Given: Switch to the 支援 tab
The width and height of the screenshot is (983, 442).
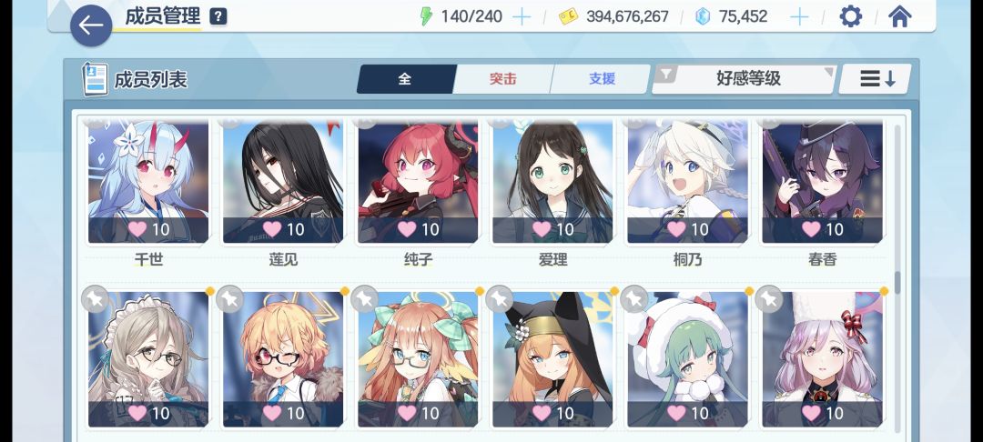Looking at the screenshot, I should pyautogui.click(x=602, y=79).
